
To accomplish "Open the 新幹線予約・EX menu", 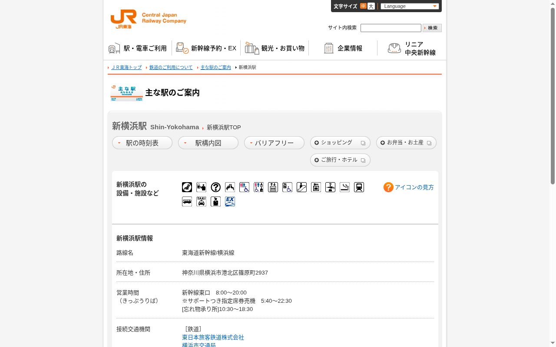I will pos(206,48).
